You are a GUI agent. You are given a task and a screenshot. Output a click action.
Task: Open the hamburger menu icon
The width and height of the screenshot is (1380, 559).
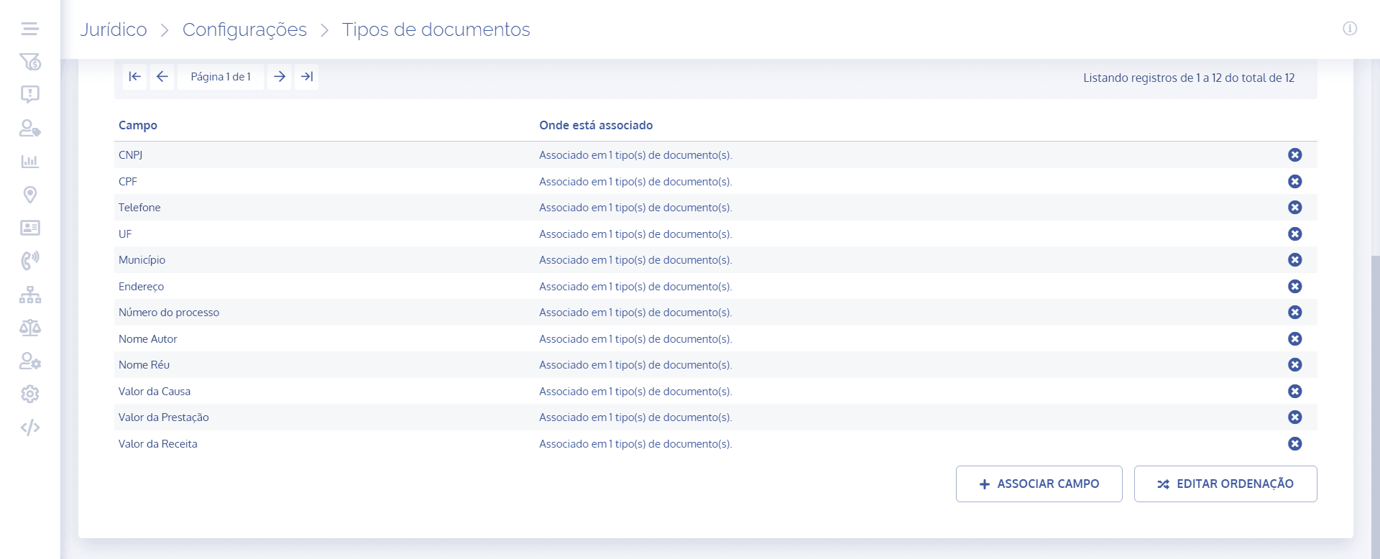pyautogui.click(x=29, y=29)
